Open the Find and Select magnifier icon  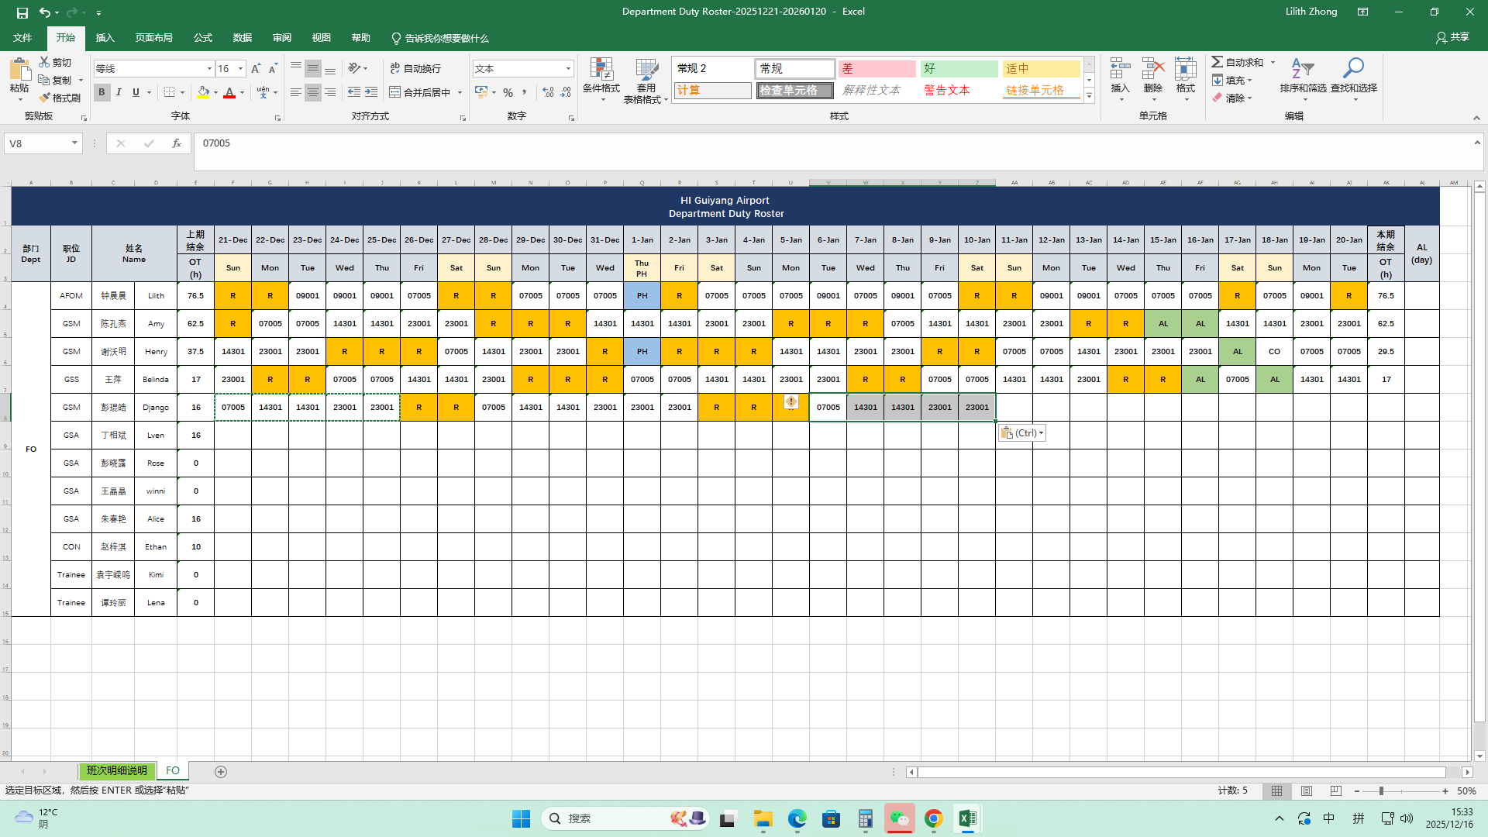[1353, 68]
